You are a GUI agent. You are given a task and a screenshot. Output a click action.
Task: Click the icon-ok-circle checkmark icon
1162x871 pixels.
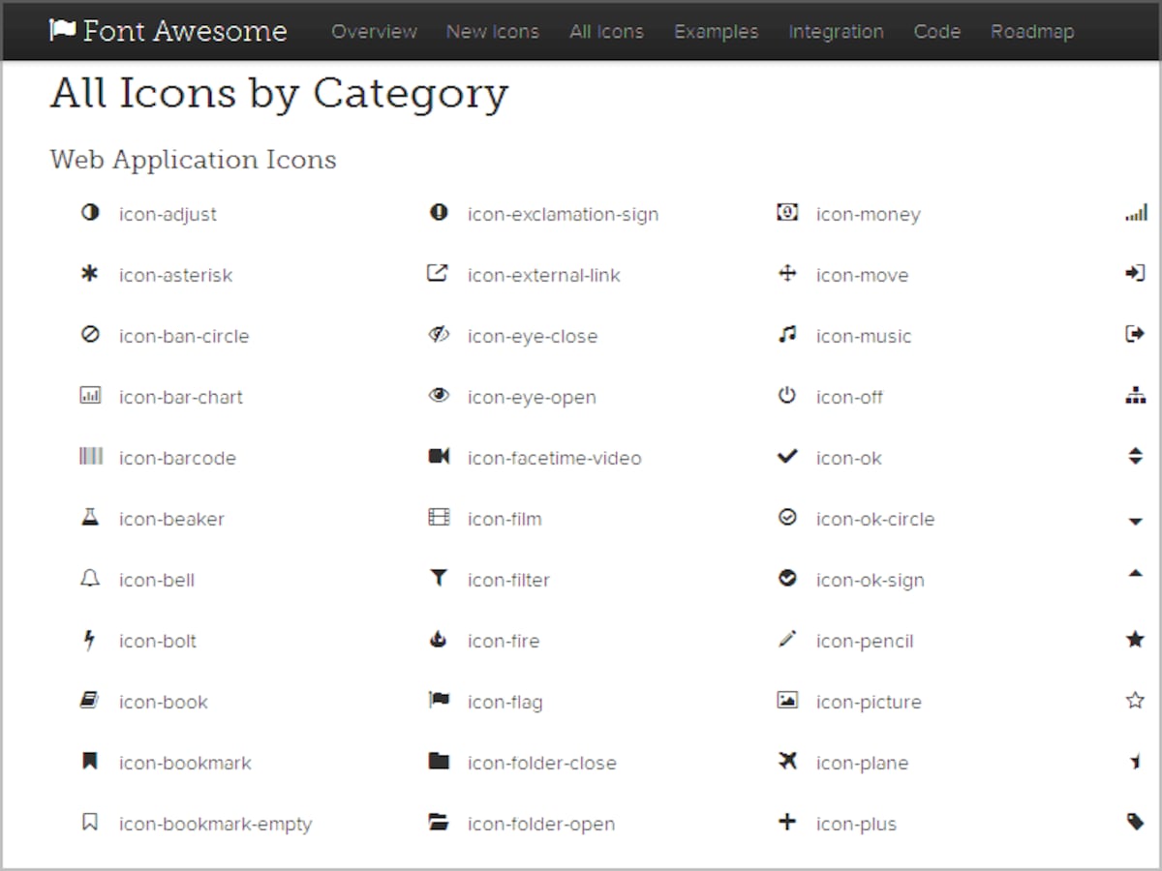pyautogui.click(x=787, y=518)
